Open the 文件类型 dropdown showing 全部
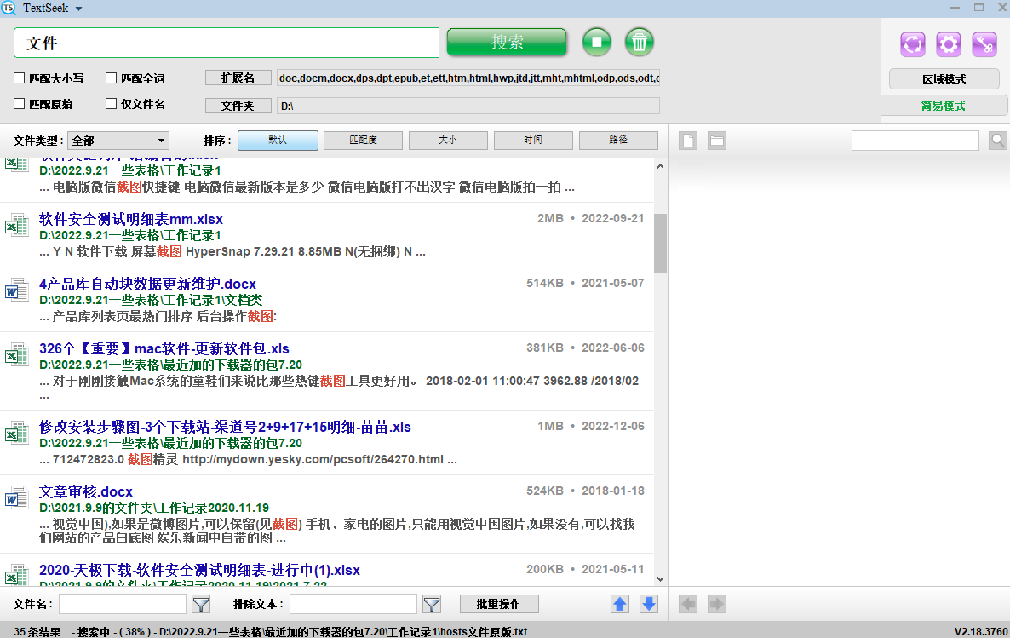The width and height of the screenshot is (1010, 638). pyautogui.click(x=118, y=141)
